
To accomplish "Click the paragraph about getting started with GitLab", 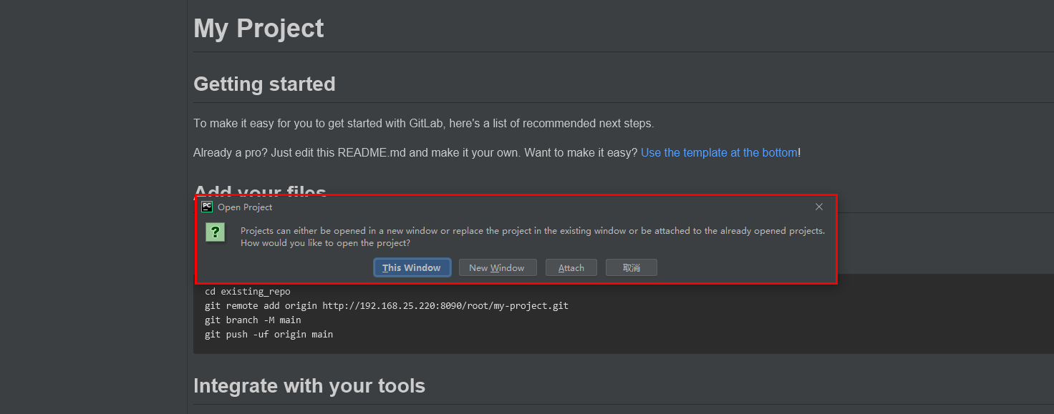I will pyautogui.click(x=423, y=123).
